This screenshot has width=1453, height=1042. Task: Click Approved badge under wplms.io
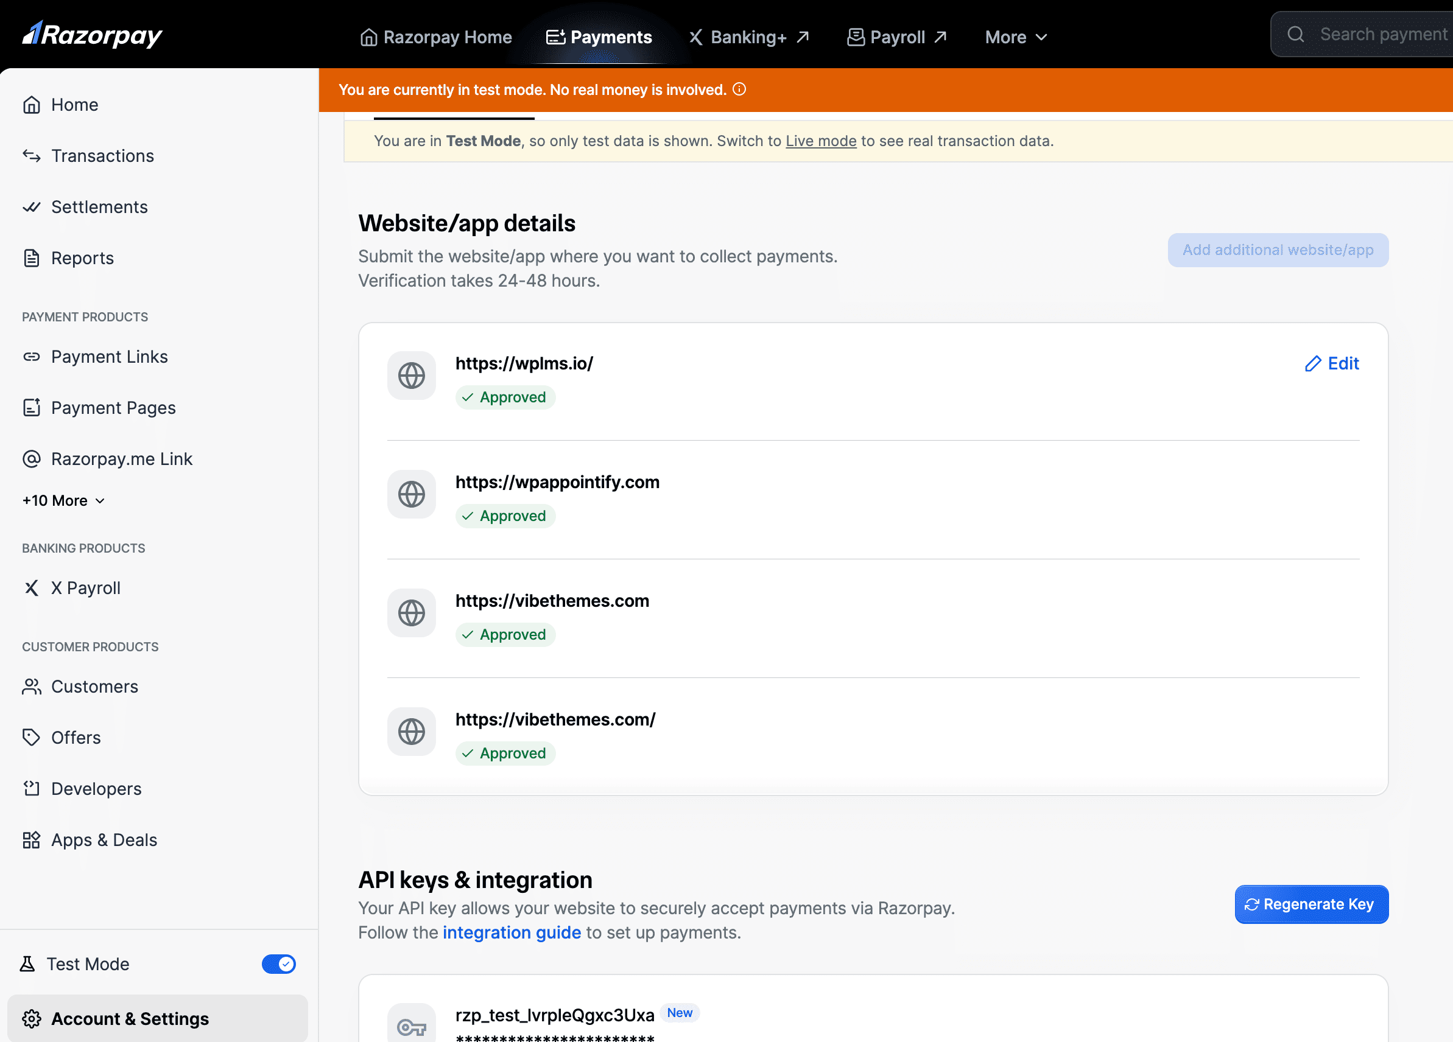pyautogui.click(x=505, y=397)
